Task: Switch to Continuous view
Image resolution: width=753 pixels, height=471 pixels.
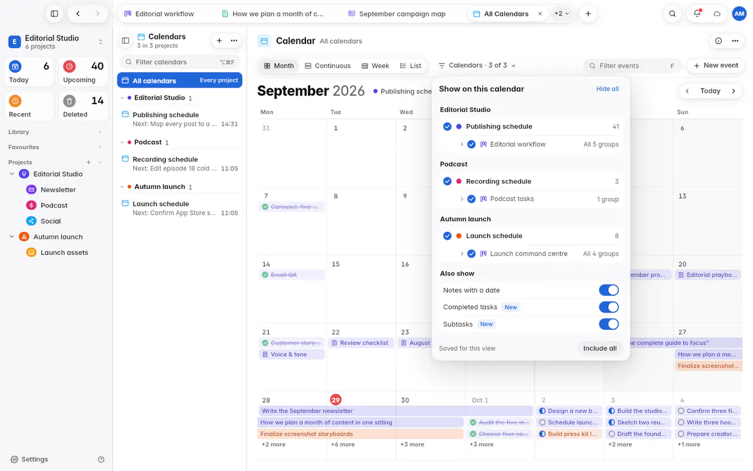Action: 328,66
